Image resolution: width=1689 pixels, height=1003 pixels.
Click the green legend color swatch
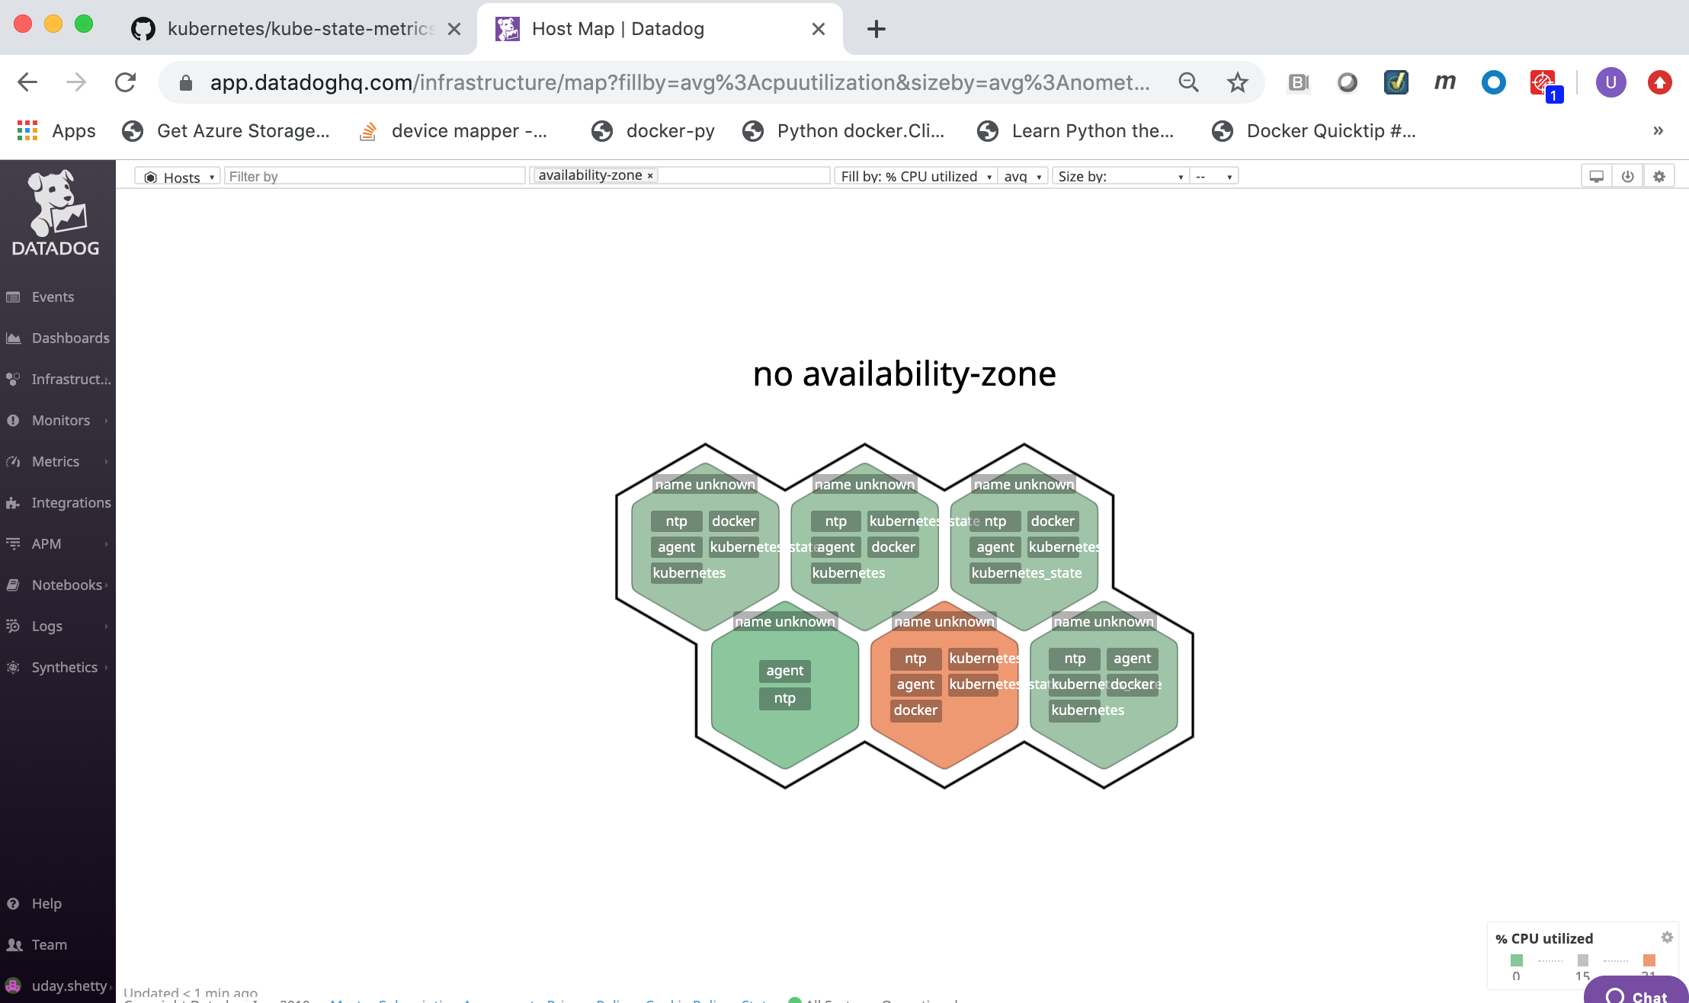pyautogui.click(x=1517, y=960)
